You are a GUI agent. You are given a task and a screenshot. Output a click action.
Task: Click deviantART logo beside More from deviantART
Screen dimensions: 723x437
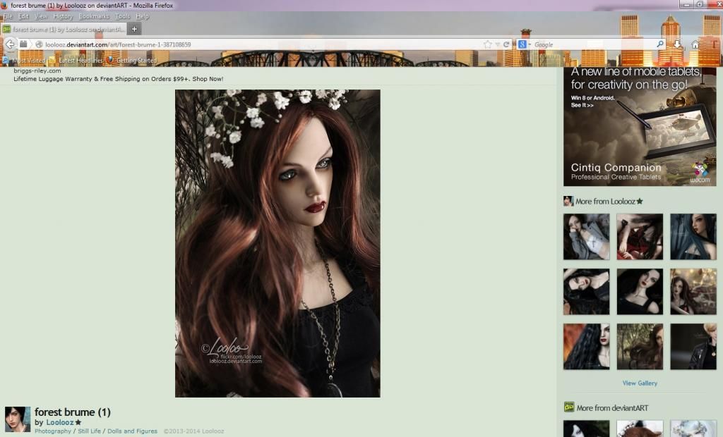click(569, 407)
